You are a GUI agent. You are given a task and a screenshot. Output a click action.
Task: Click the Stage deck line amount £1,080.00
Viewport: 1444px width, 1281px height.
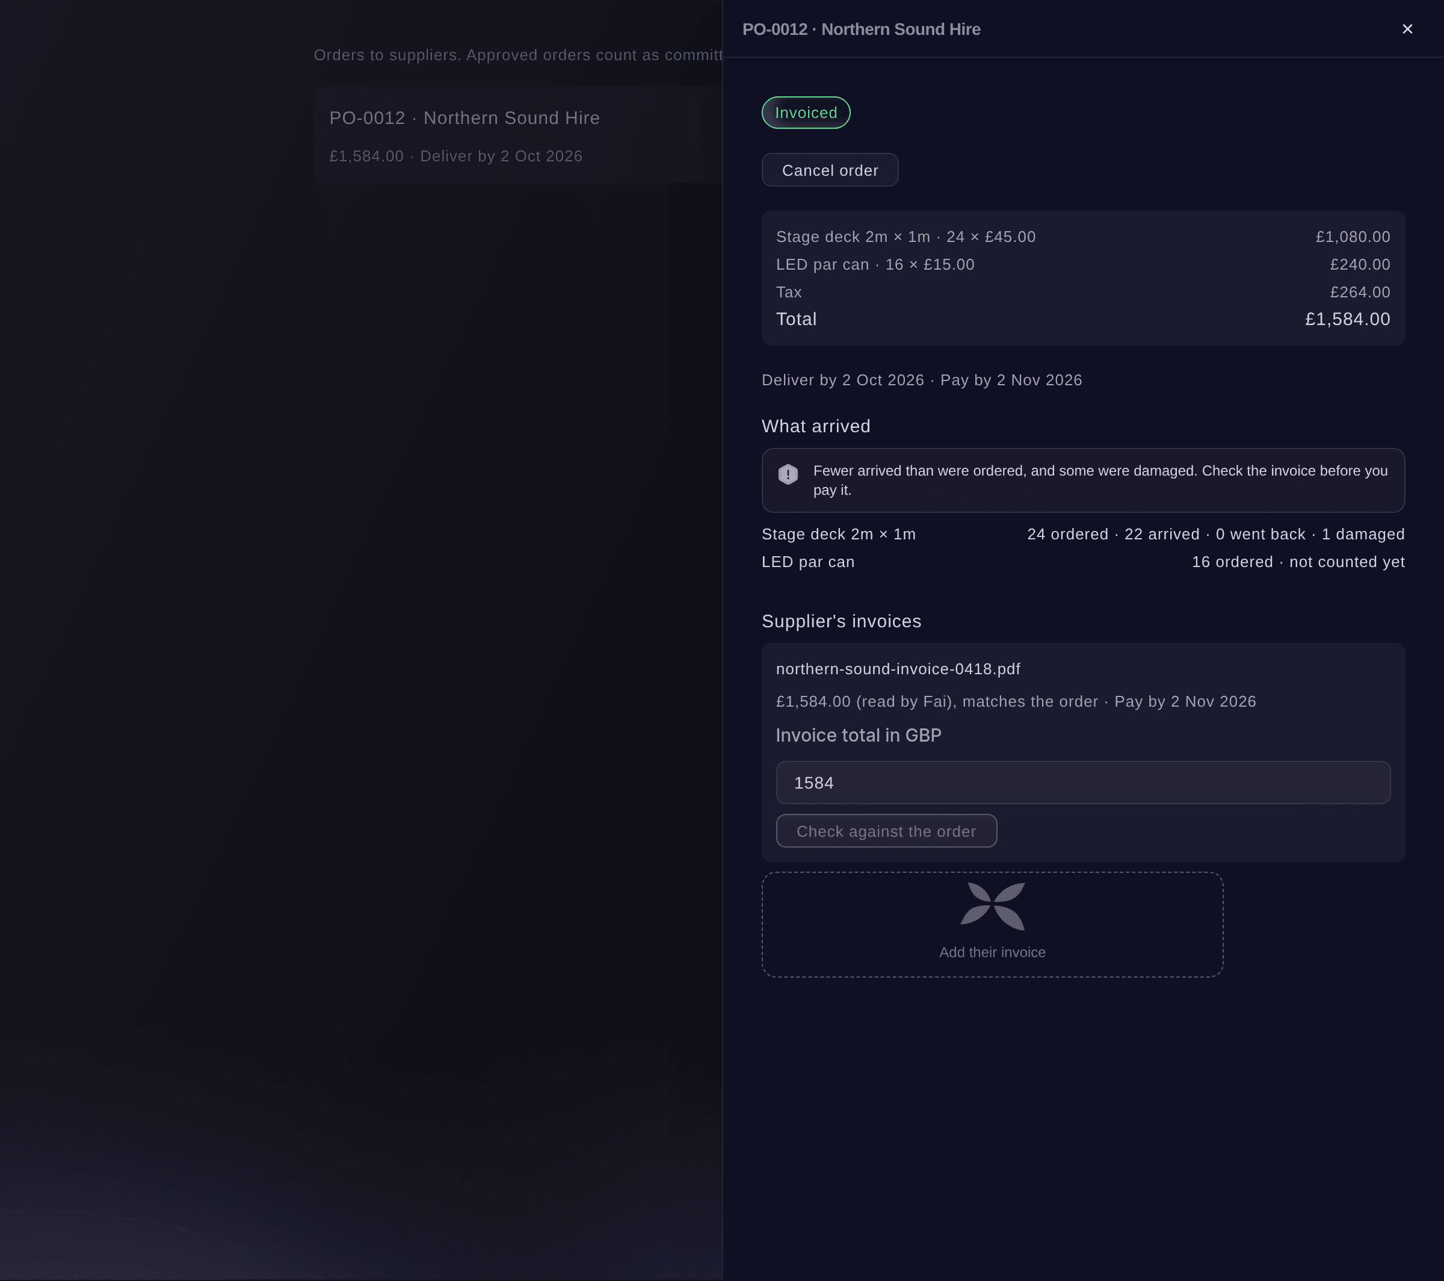click(1353, 237)
